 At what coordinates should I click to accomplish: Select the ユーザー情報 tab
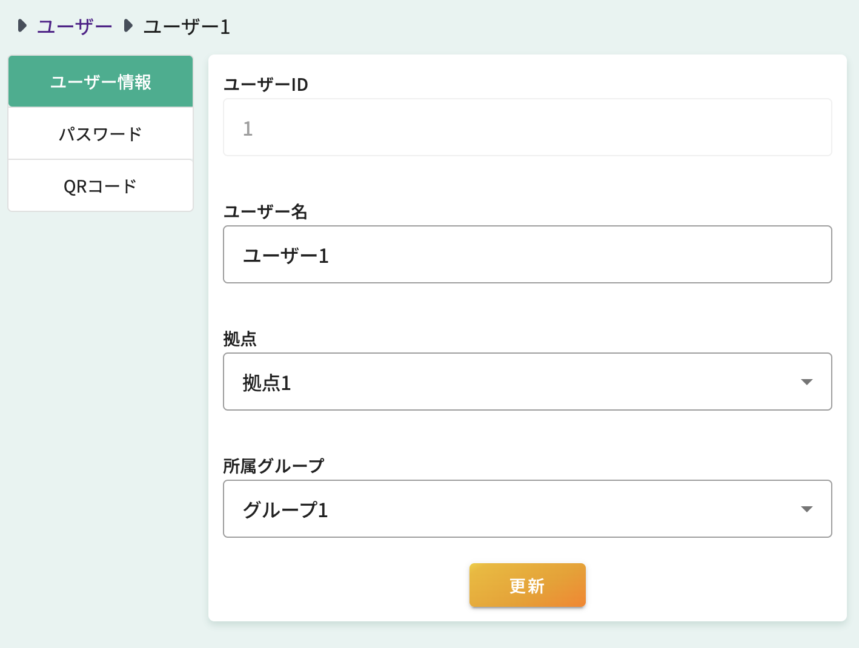point(100,81)
